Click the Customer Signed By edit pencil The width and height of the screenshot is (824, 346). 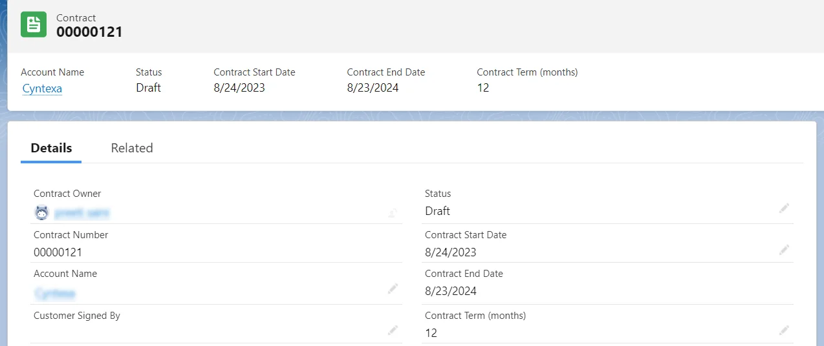(393, 331)
